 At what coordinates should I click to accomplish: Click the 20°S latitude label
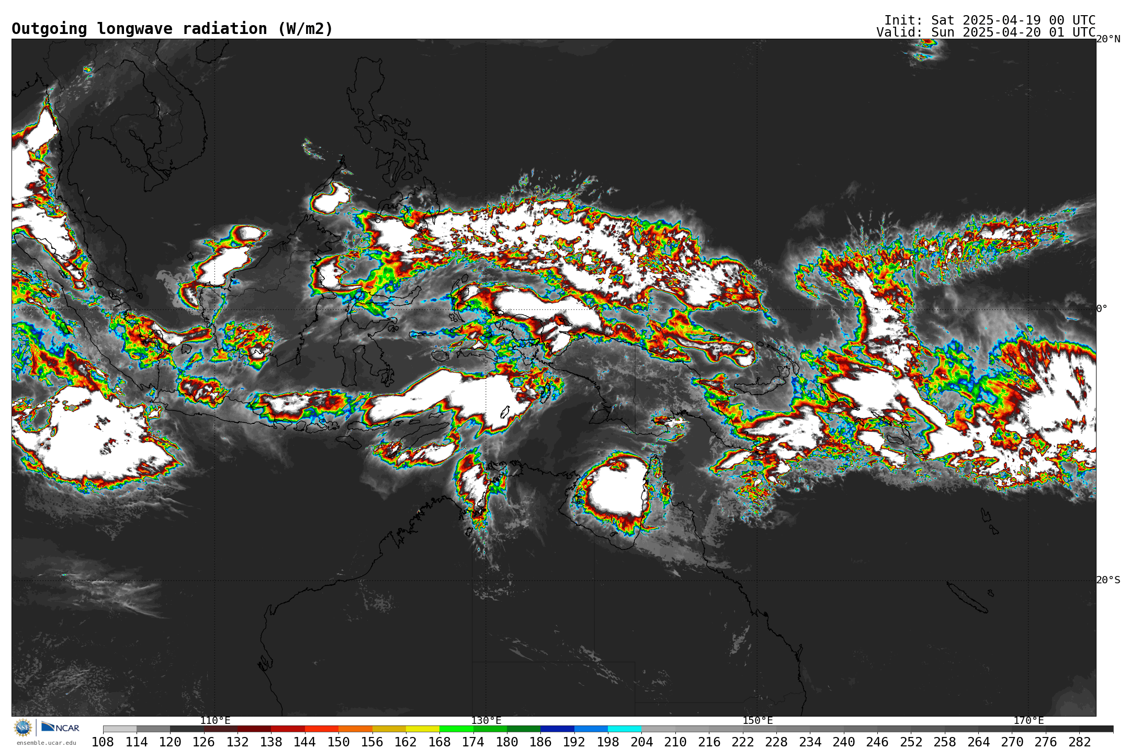pos(1108,580)
